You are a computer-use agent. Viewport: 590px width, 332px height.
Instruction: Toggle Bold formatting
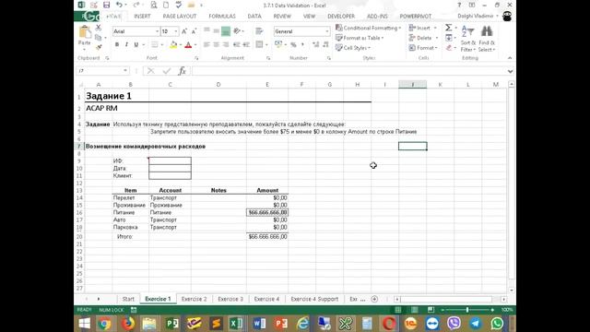click(117, 45)
